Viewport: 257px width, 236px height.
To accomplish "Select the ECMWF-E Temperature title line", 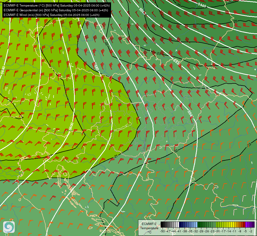I will click(56, 6).
